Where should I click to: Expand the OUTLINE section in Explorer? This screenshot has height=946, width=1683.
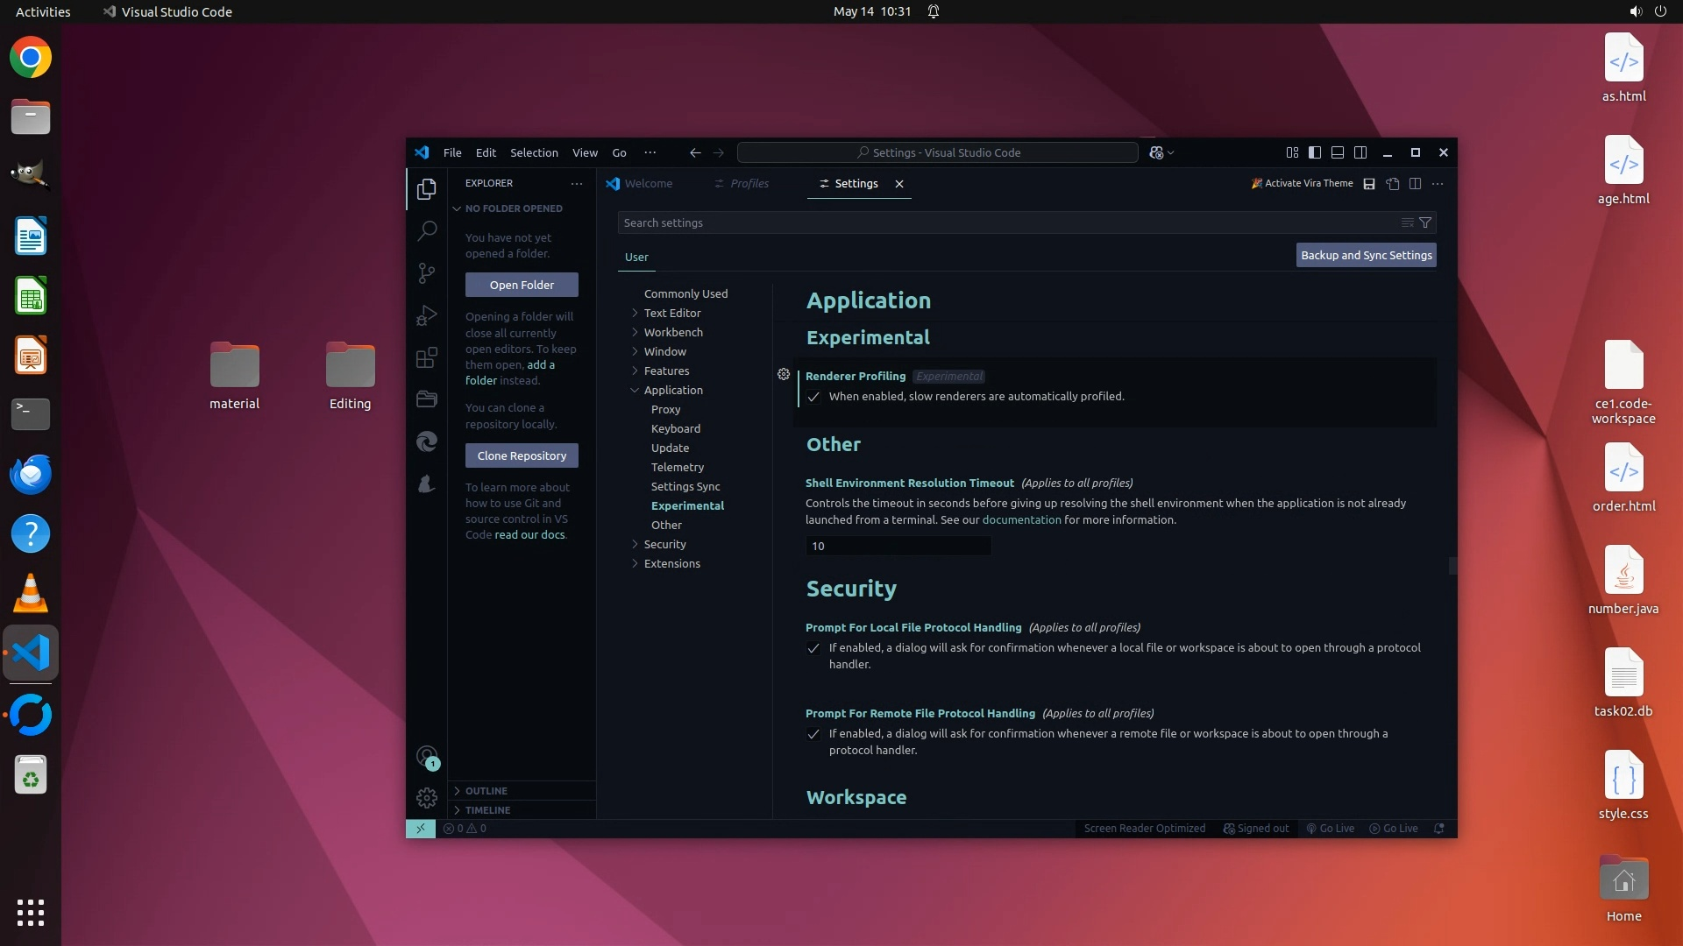pyautogui.click(x=486, y=790)
